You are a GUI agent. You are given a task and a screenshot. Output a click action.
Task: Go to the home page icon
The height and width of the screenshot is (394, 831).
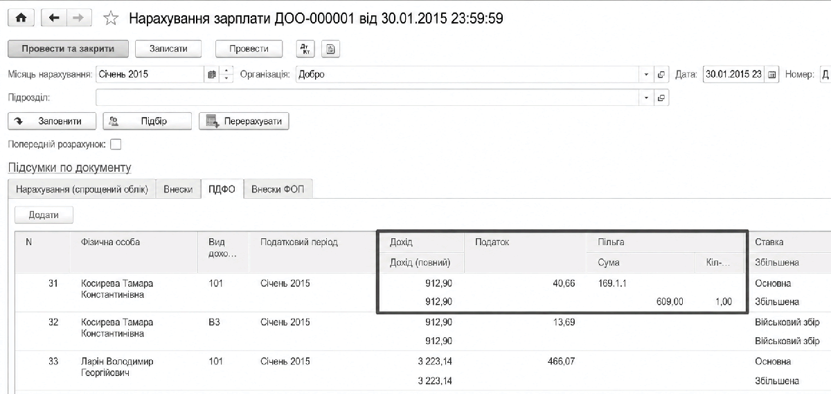point(21,19)
